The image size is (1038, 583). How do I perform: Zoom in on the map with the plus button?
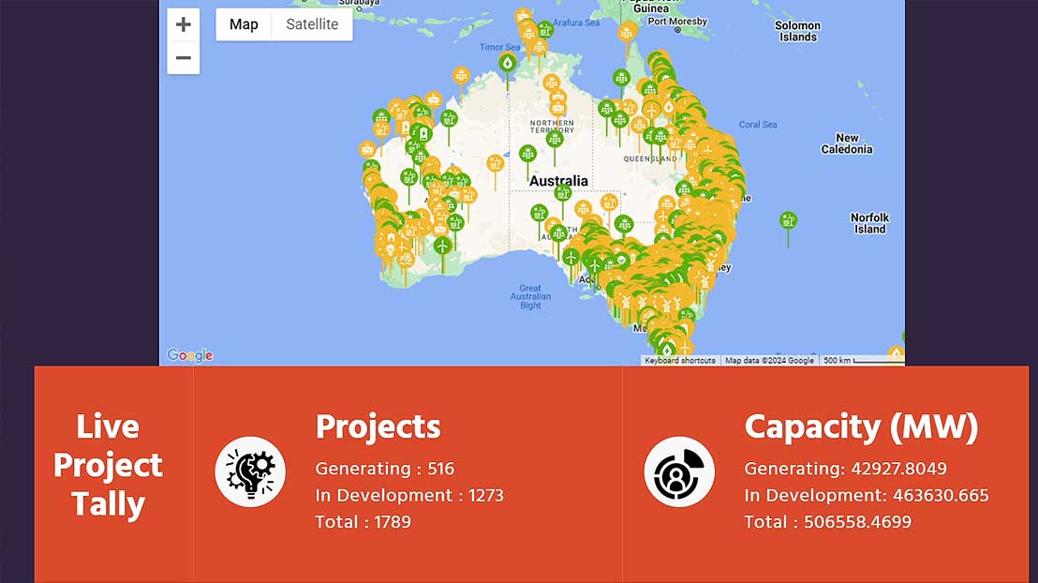(184, 24)
